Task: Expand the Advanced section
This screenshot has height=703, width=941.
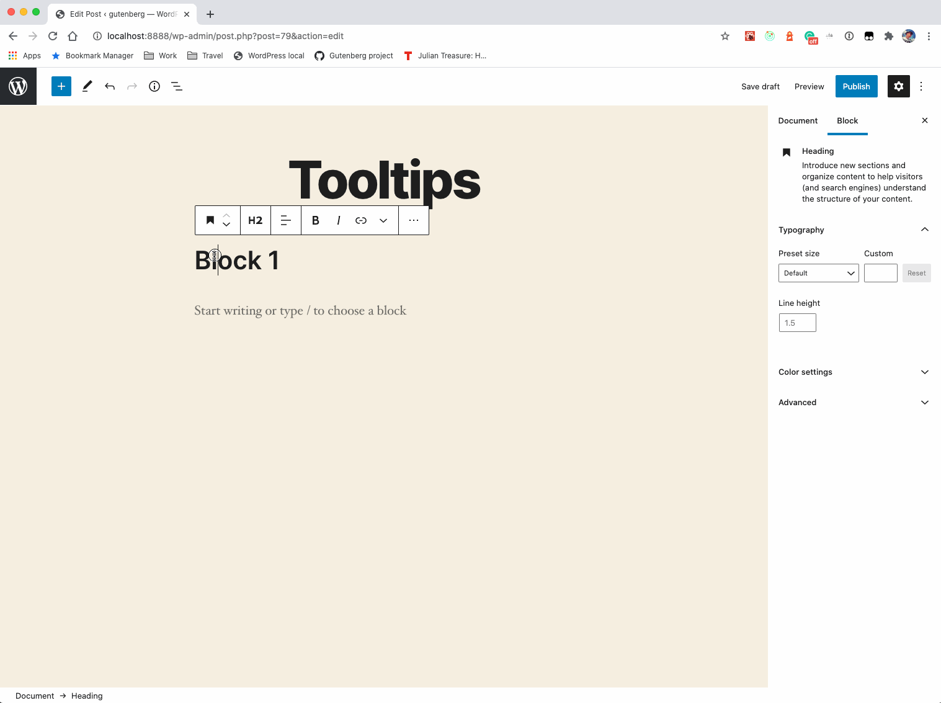Action: coord(854,402)
